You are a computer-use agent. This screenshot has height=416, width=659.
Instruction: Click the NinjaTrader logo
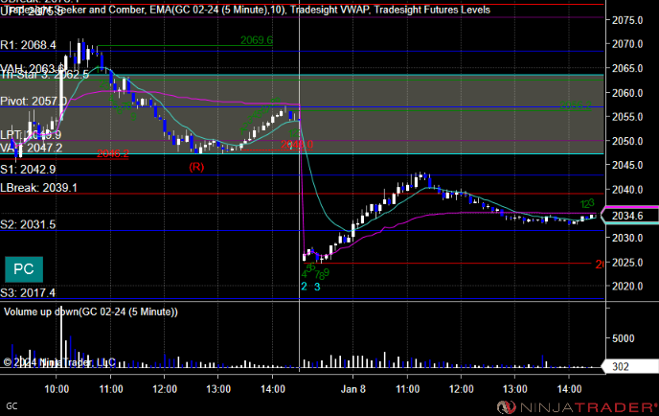577,406
